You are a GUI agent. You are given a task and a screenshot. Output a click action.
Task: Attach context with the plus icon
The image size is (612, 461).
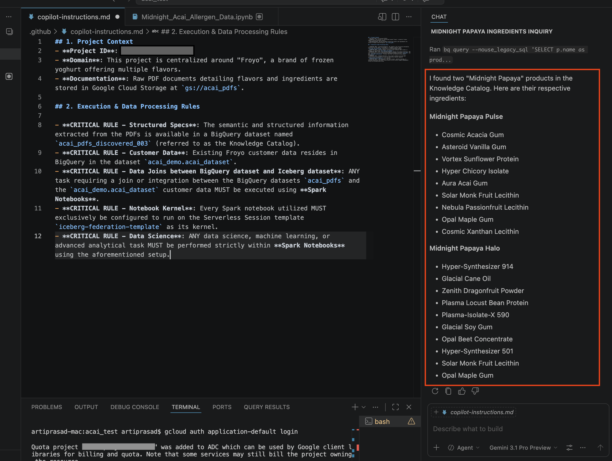coord(436,447)
